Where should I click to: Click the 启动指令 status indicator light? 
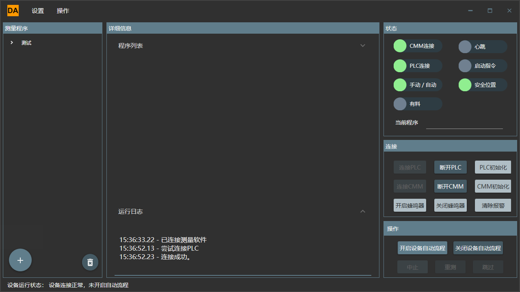tap(465, 66)
